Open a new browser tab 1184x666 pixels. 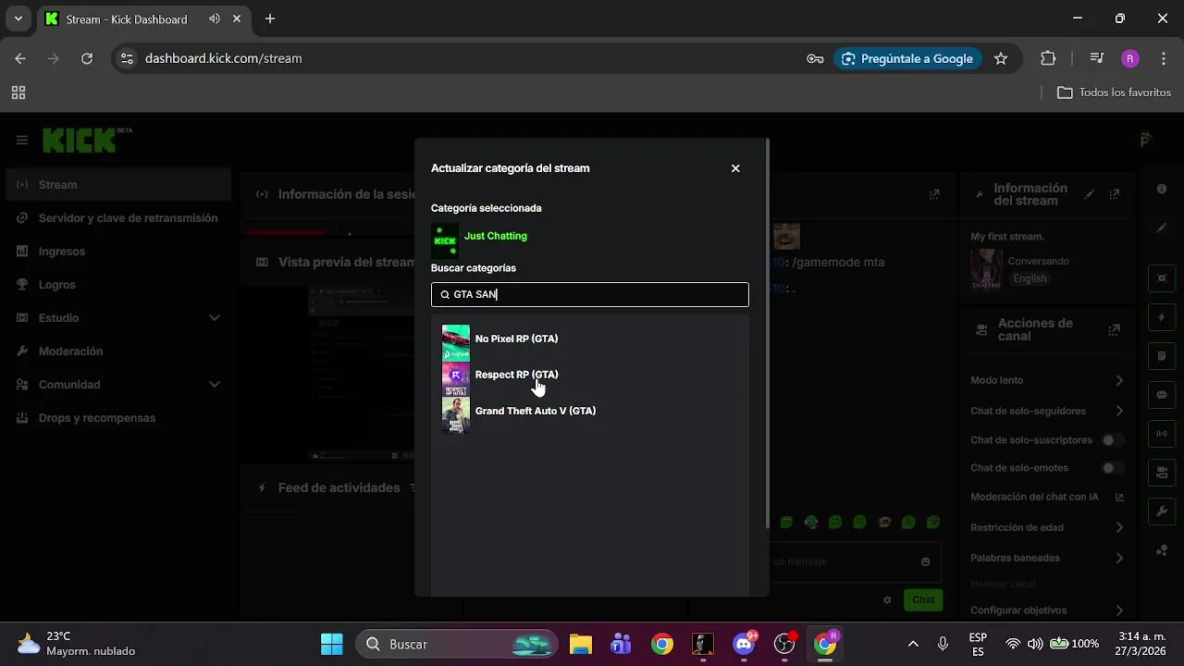coord(270,18)
